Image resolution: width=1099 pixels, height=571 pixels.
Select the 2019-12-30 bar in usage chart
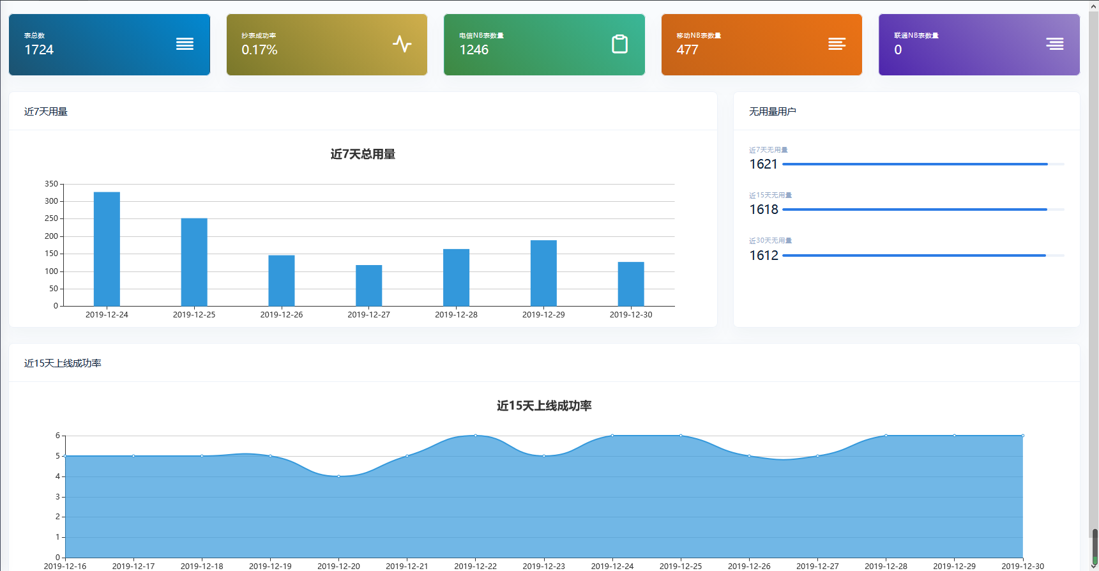click(x=631, y=284)
